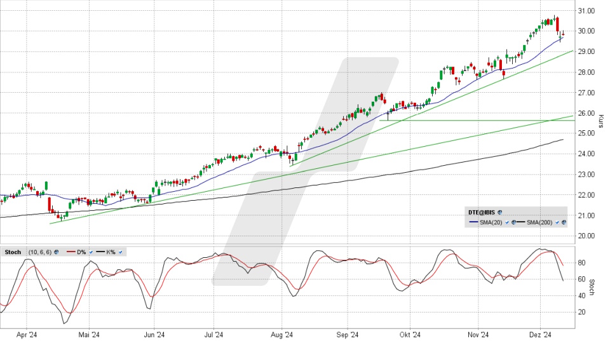Click the 20 stochastic axis value
The image size is (610, 343).
[x=581, y=312]
